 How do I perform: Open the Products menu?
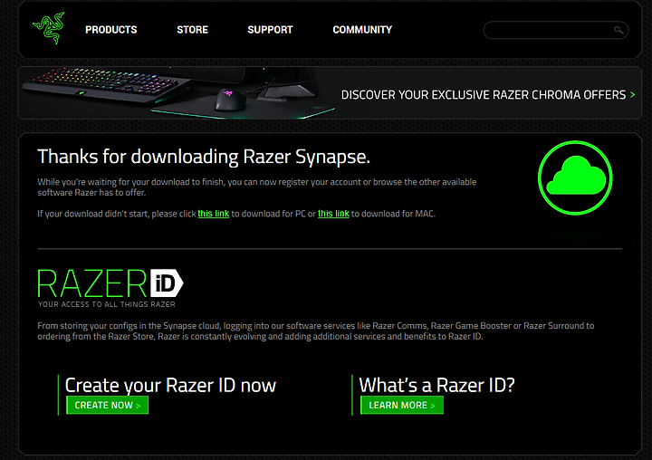pyautogui.click(x=111, y=30)
